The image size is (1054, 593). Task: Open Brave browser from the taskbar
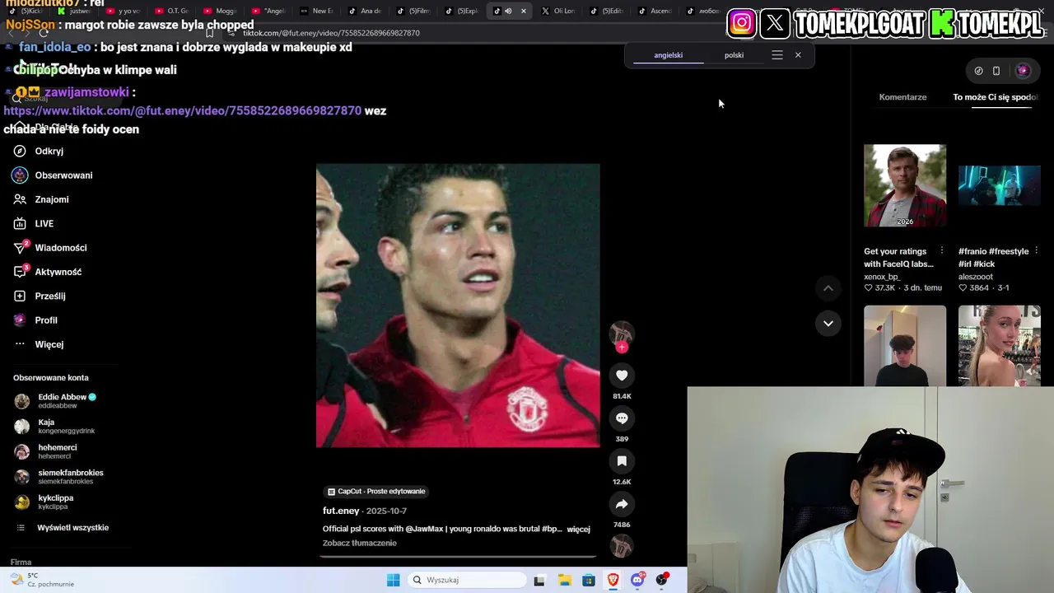point(613,580)
